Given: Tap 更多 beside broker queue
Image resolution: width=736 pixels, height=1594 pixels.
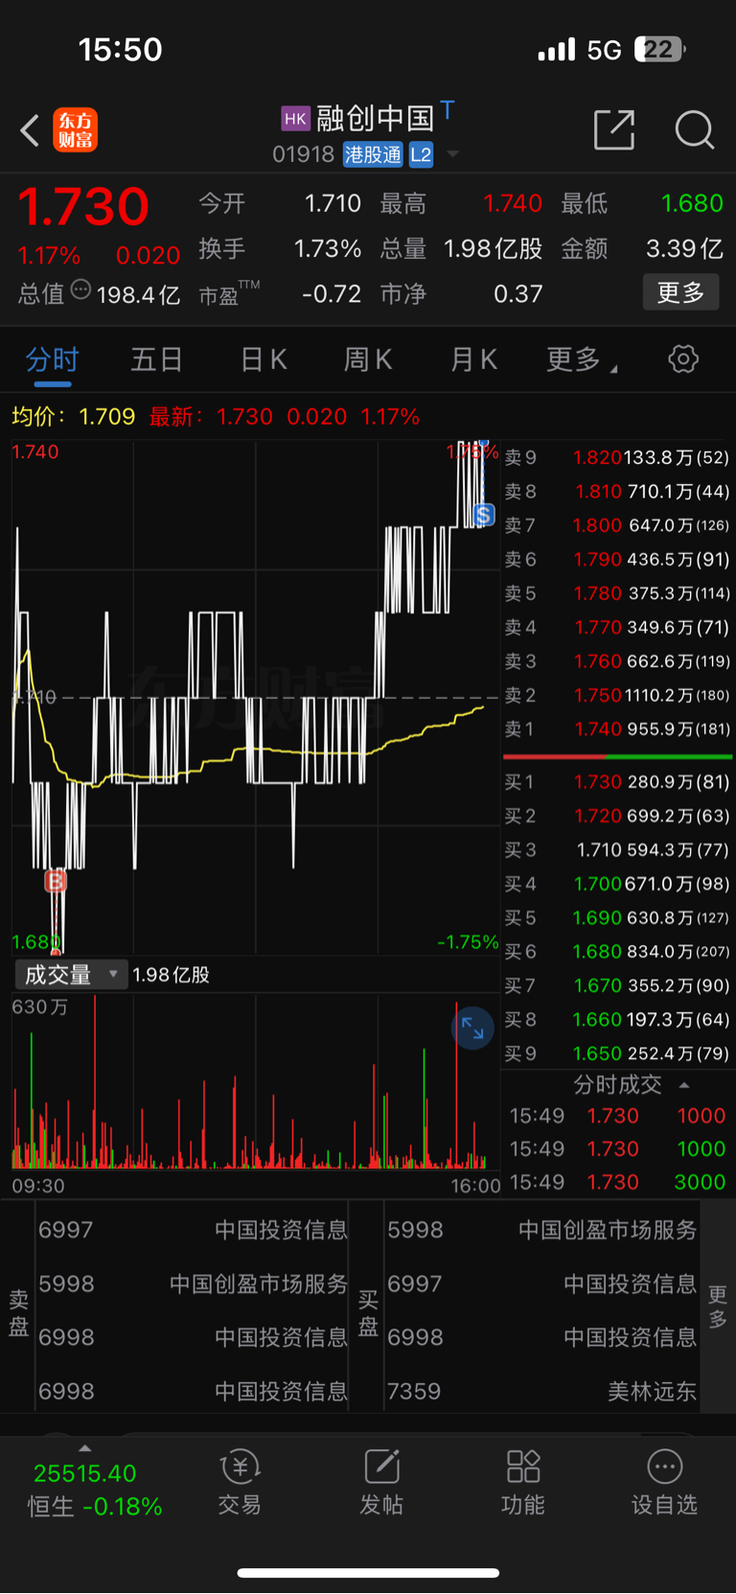Looking at the screenshot, I should point(718,1306).
